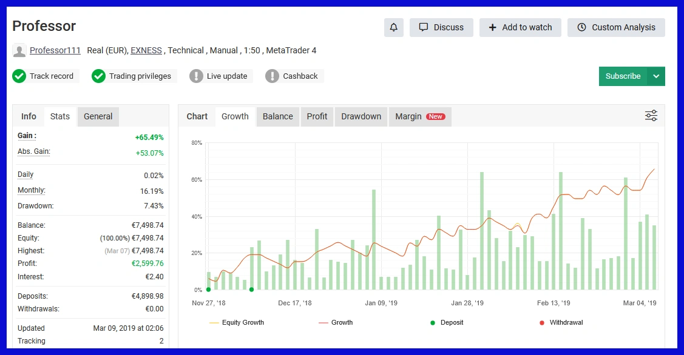Open the EXNESS broker link

146,50
